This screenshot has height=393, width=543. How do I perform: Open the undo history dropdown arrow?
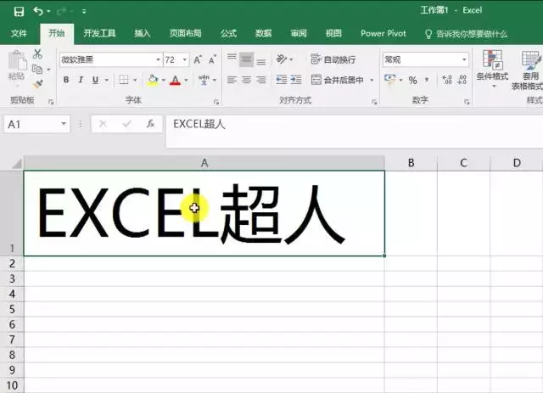coord(48,11)
